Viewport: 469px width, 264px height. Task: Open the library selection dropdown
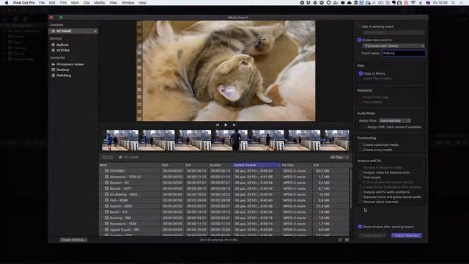click(394, 45)
